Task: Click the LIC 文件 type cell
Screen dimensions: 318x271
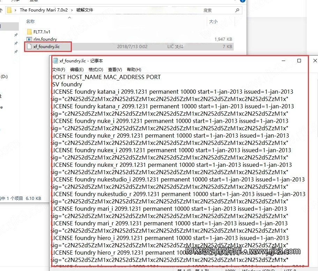Action: click(175, 46)
